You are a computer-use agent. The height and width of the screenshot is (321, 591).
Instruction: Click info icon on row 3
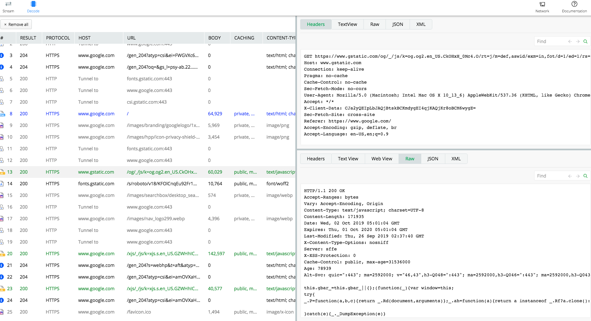pos(2,55)
